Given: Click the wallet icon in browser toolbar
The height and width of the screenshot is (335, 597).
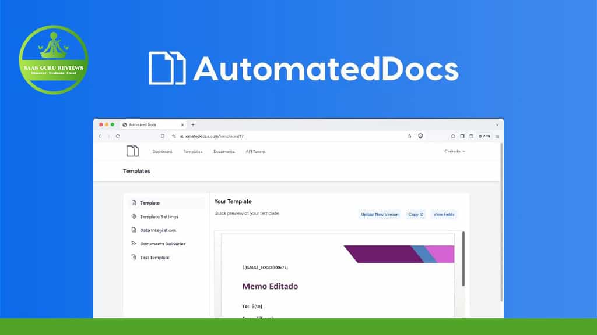Looking at the screenshot, I should coord(471,136).
